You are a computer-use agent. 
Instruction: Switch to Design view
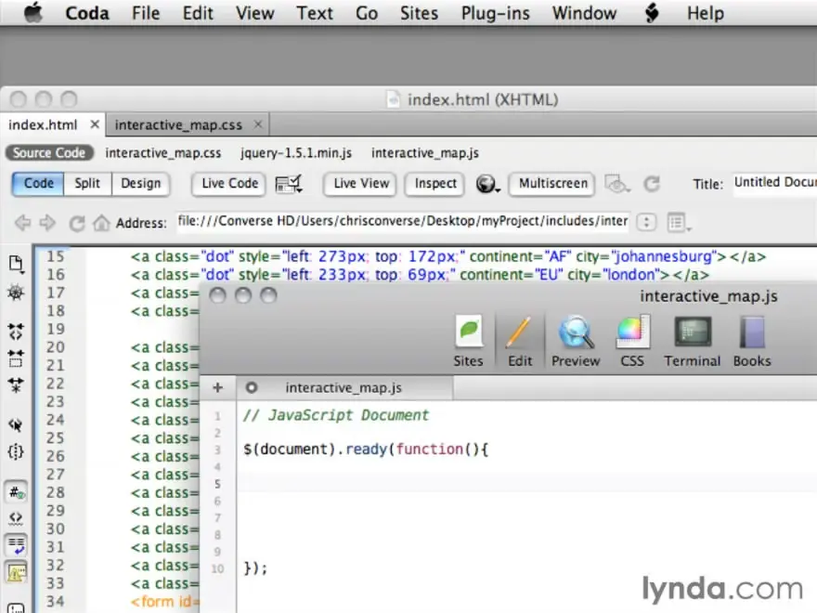(x=141, y=184)
